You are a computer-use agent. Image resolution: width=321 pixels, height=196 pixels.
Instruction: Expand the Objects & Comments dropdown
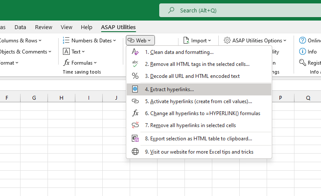coord(50,51)
